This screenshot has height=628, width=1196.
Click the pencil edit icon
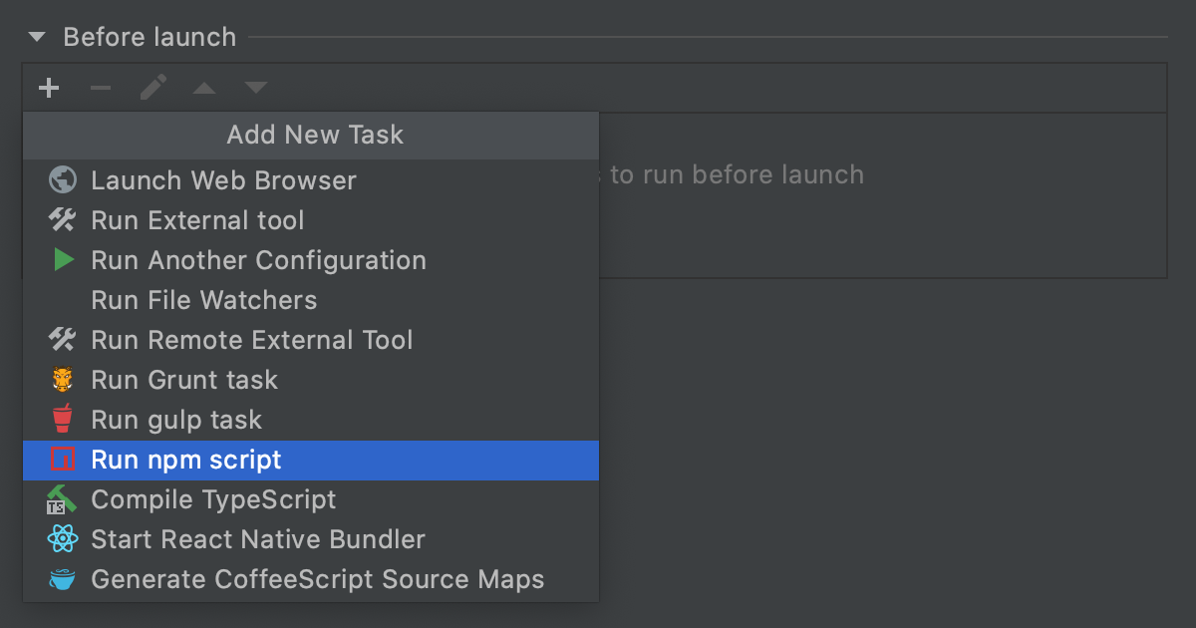coord(151,88)
